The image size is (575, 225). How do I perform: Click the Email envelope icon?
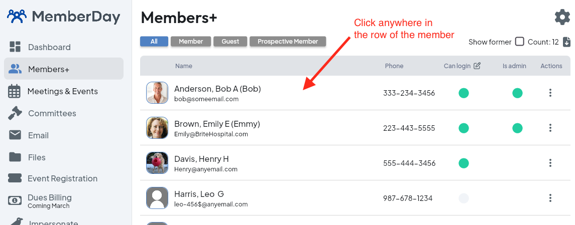[15, 135]
